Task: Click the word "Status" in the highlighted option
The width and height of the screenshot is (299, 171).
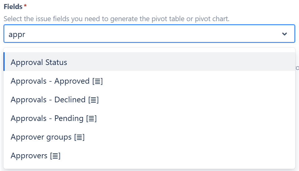Action: (x=56, y=62)
